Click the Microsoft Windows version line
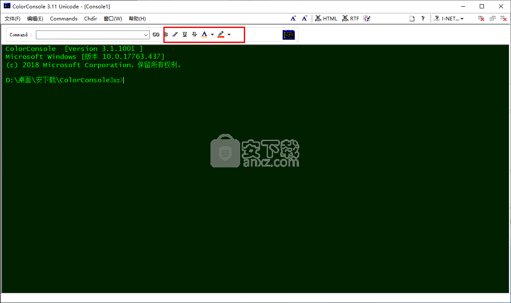511x303 pixels. coord(85,57)
